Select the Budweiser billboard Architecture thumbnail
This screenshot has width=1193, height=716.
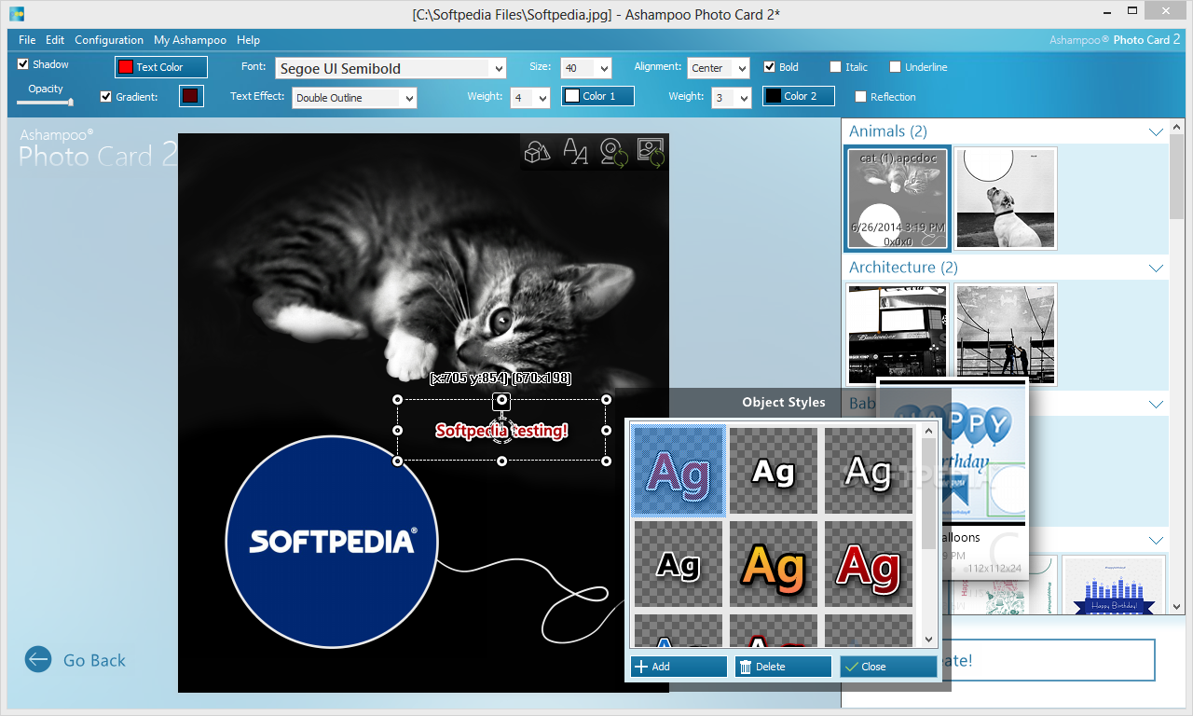tap(896, 335)
